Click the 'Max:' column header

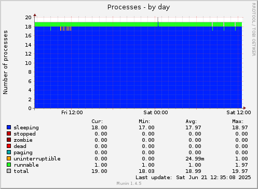(x=238, y=122)
